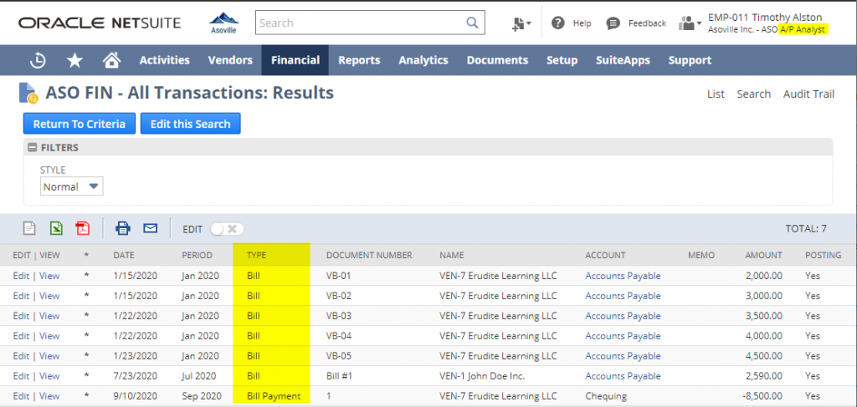Screen dimensions: 857x407
Task: Open the SuiteApps menu
Action: (623, 60)
